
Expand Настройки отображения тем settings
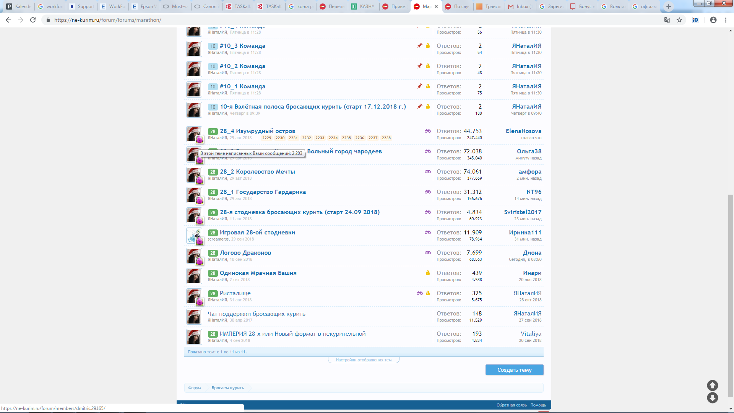click(x=364, y=360)
